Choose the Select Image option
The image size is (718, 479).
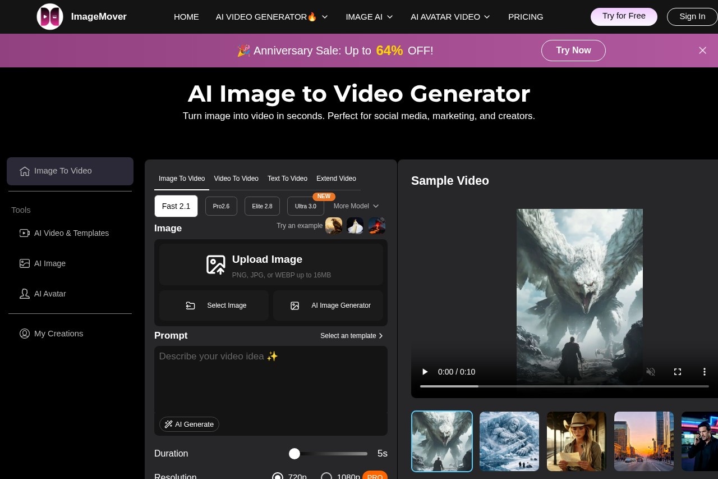(214, 305)
